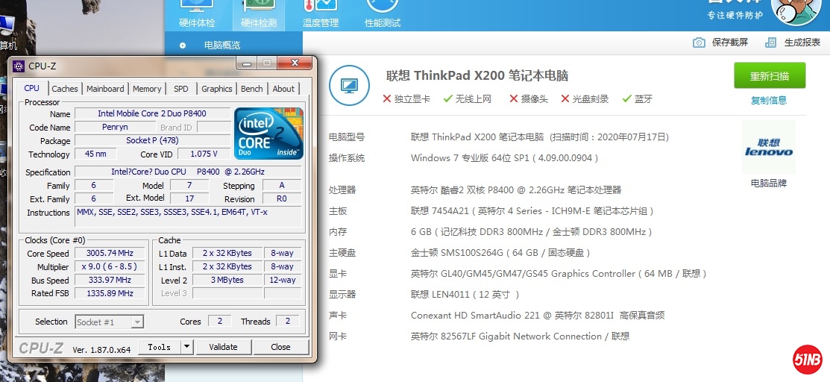Click the Intel Core 2 Duo logo

tap(268, 134)
